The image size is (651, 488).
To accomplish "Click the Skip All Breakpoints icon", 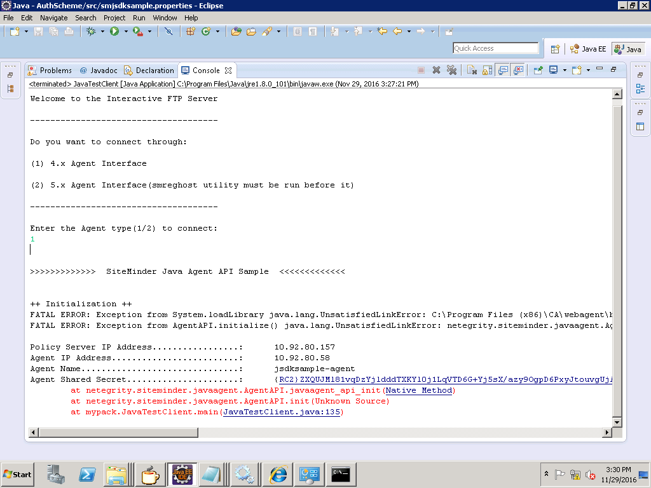I will [x=168, y=32].
